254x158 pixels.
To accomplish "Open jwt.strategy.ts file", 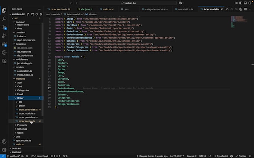I will click(25, 63).
